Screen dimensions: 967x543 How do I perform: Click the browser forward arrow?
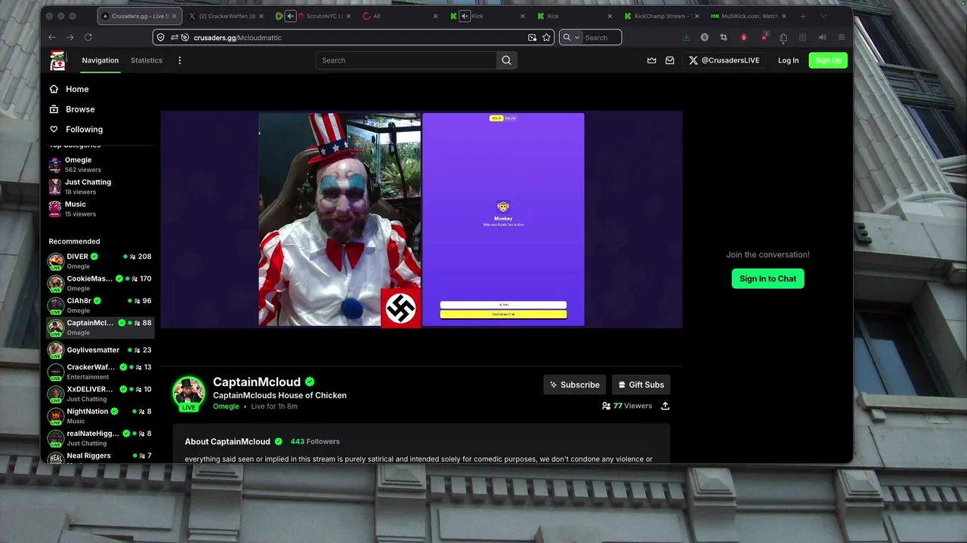(x=70, y=37)
